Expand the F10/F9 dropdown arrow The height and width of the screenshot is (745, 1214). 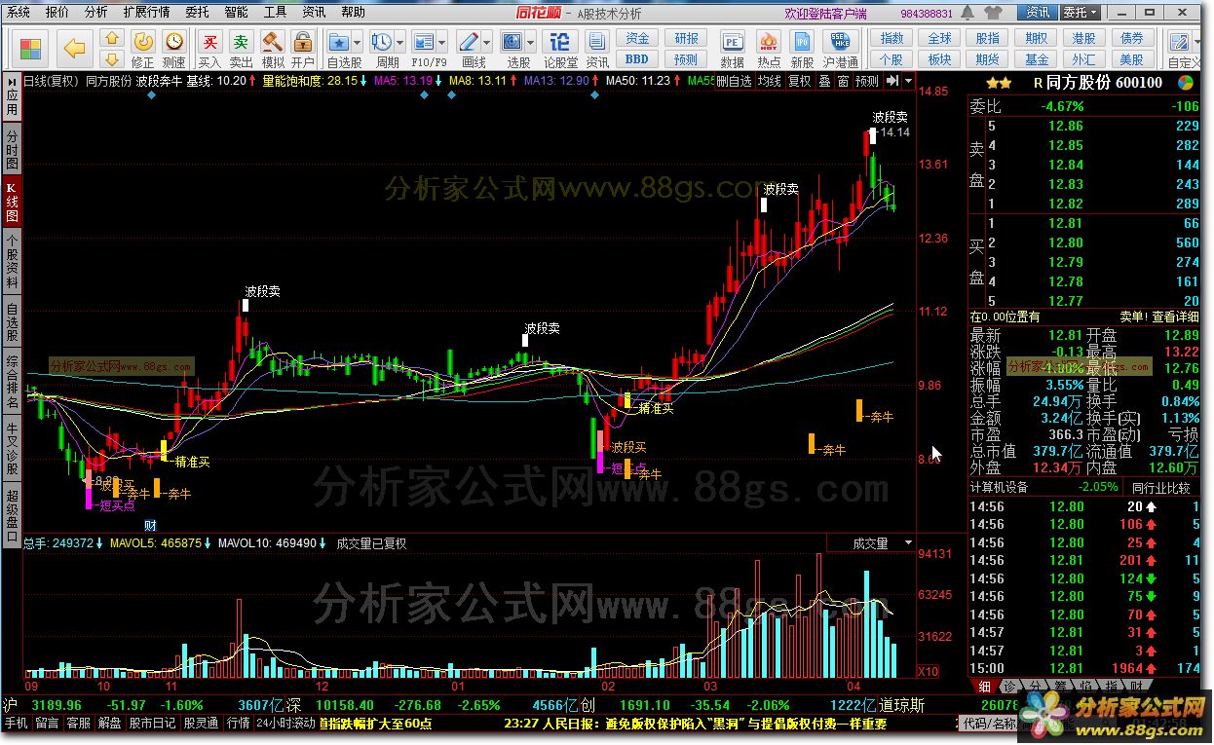pos(443,43)
